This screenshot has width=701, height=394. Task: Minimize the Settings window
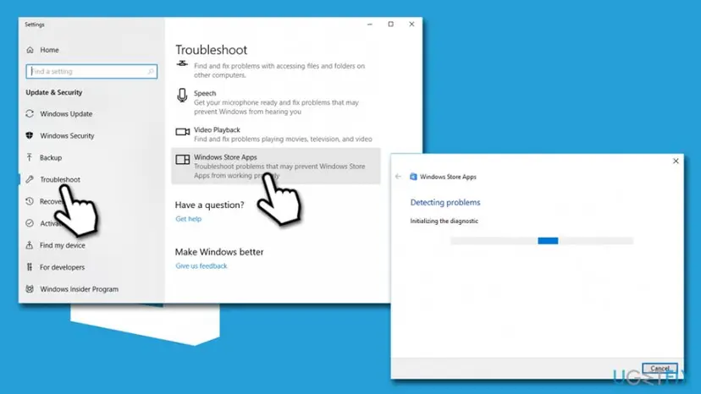coord(370,25)
